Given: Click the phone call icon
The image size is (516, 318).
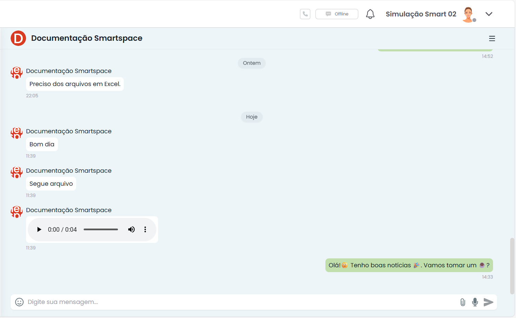Looking at the screenshot, I should pos(305,14).
